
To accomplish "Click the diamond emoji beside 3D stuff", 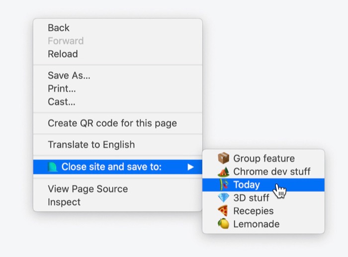I will (x=223, y=198).
